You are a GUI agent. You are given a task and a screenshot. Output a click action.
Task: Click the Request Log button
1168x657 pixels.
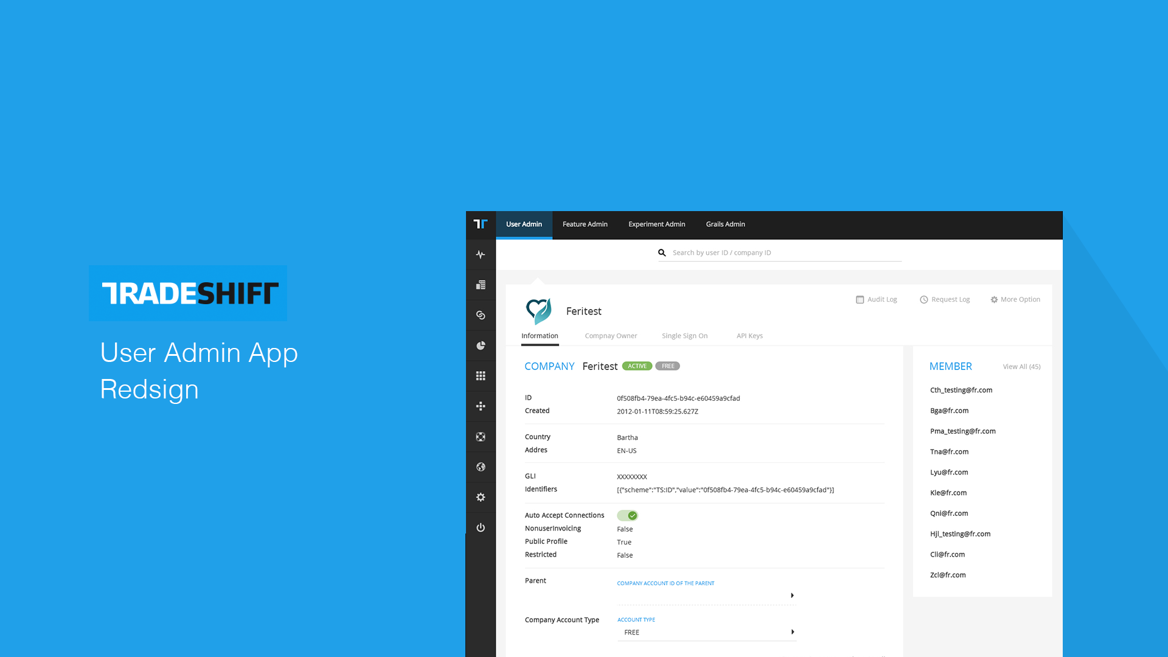pos(945,299)
